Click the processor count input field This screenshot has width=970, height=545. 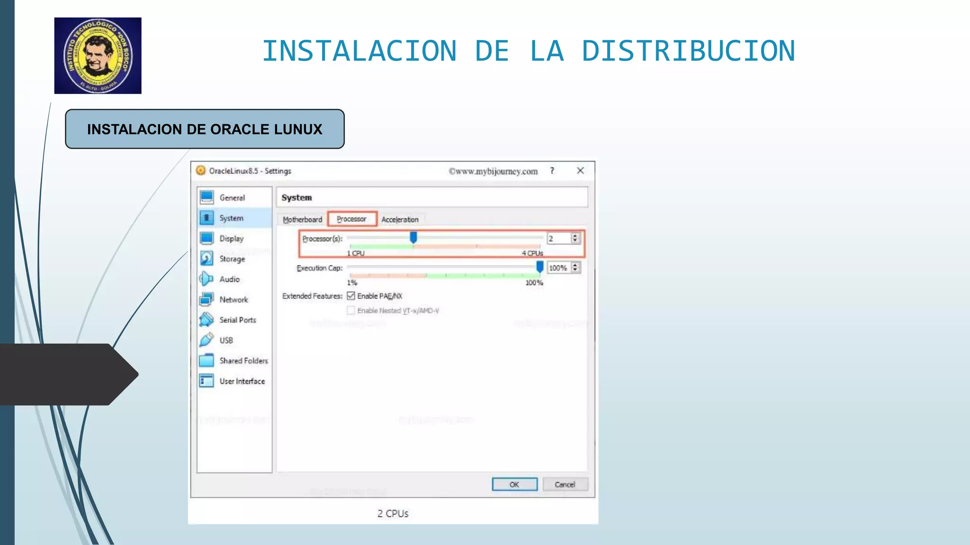559,238
